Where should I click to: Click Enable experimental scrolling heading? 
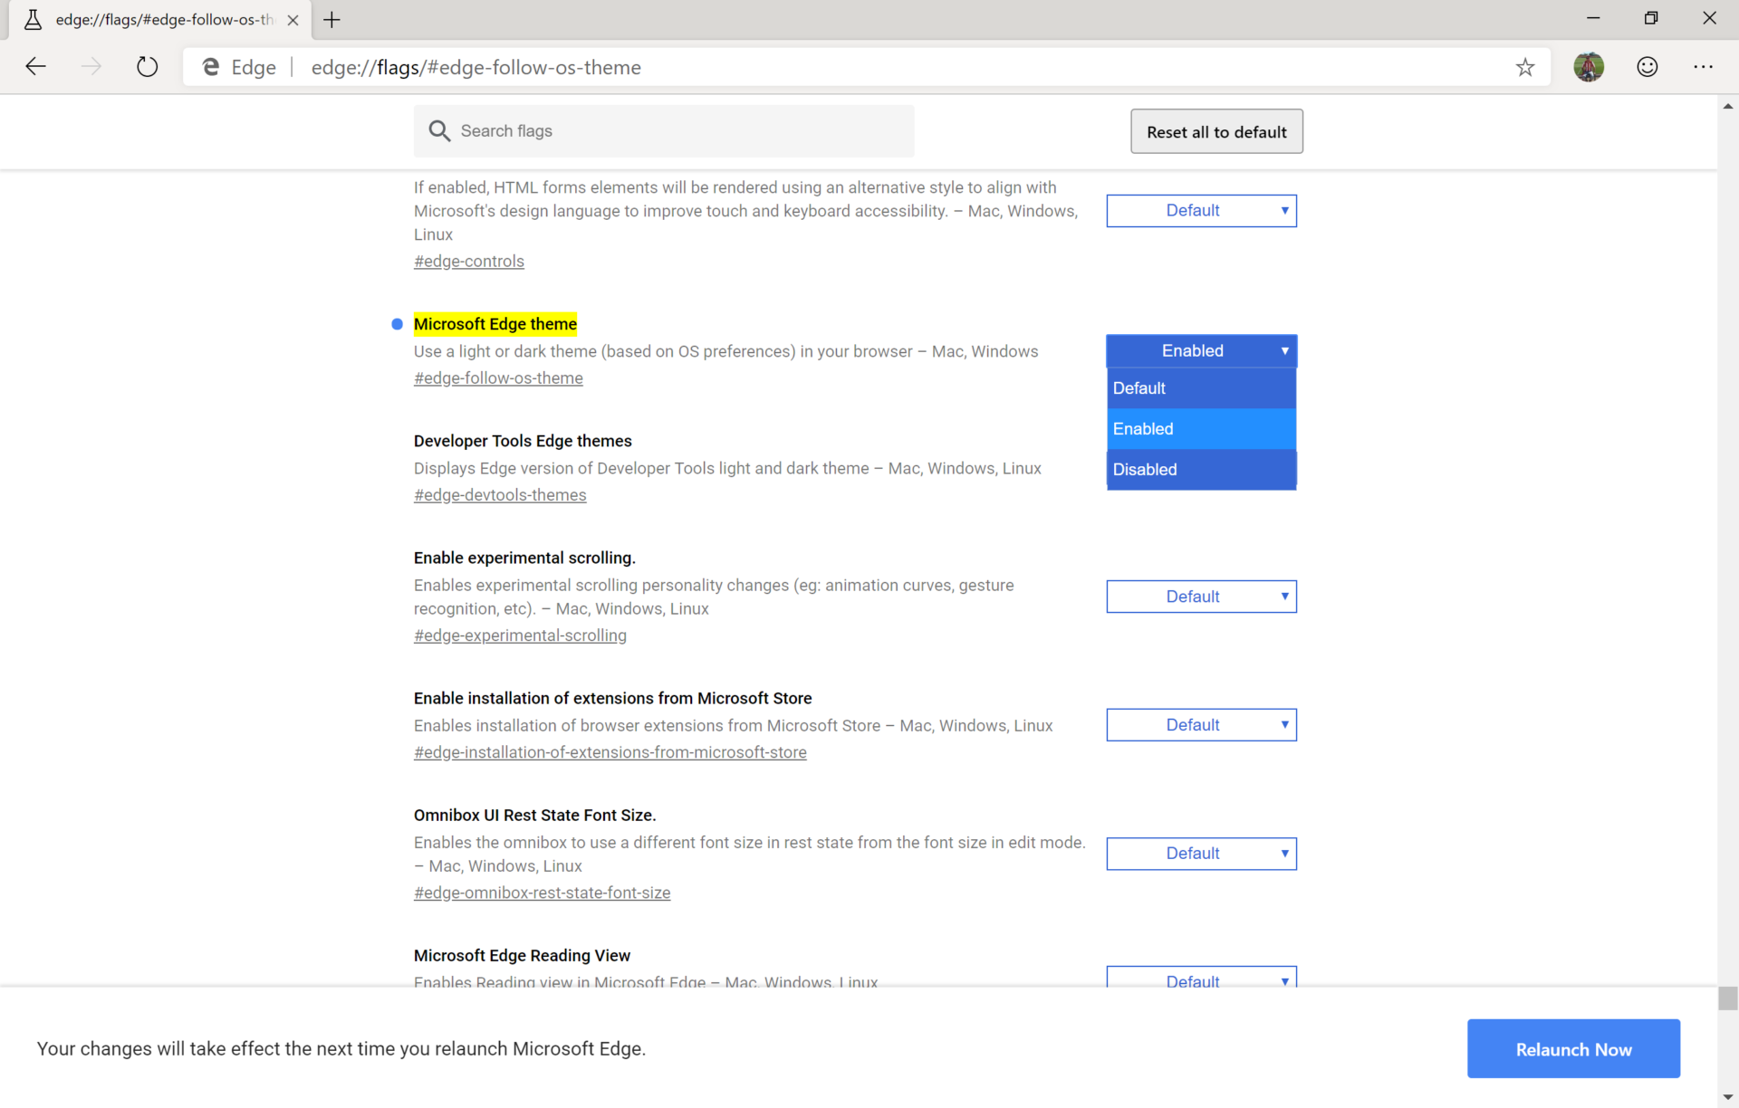[524, 558]
